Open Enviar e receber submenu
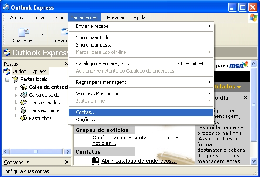 (141, 26)
